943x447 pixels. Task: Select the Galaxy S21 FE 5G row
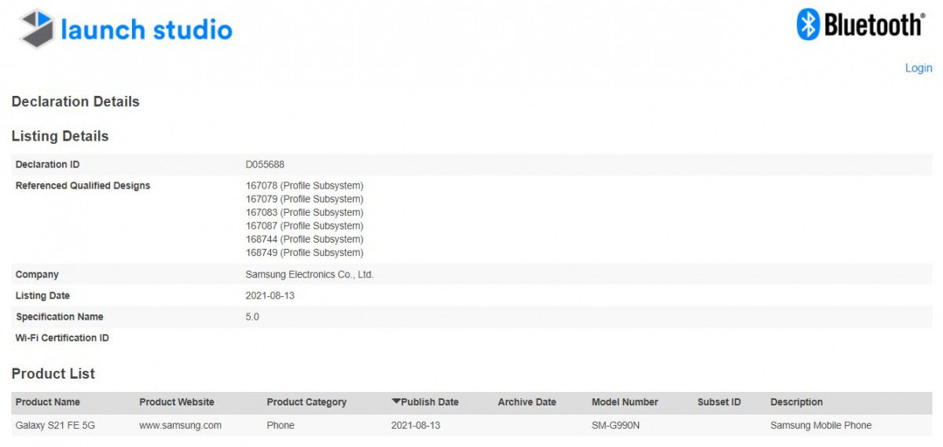(472, 426)
